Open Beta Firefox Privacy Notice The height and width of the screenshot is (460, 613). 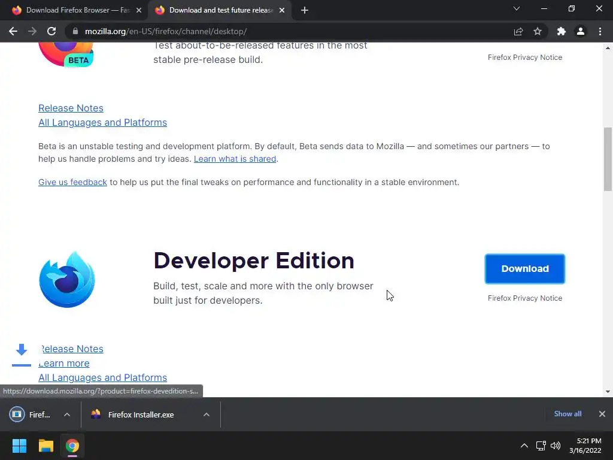point(524,57)
